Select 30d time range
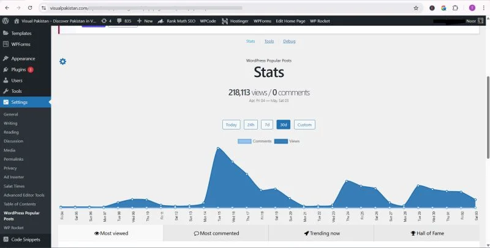This screenshot has height=248, width=490. point(283,125)
